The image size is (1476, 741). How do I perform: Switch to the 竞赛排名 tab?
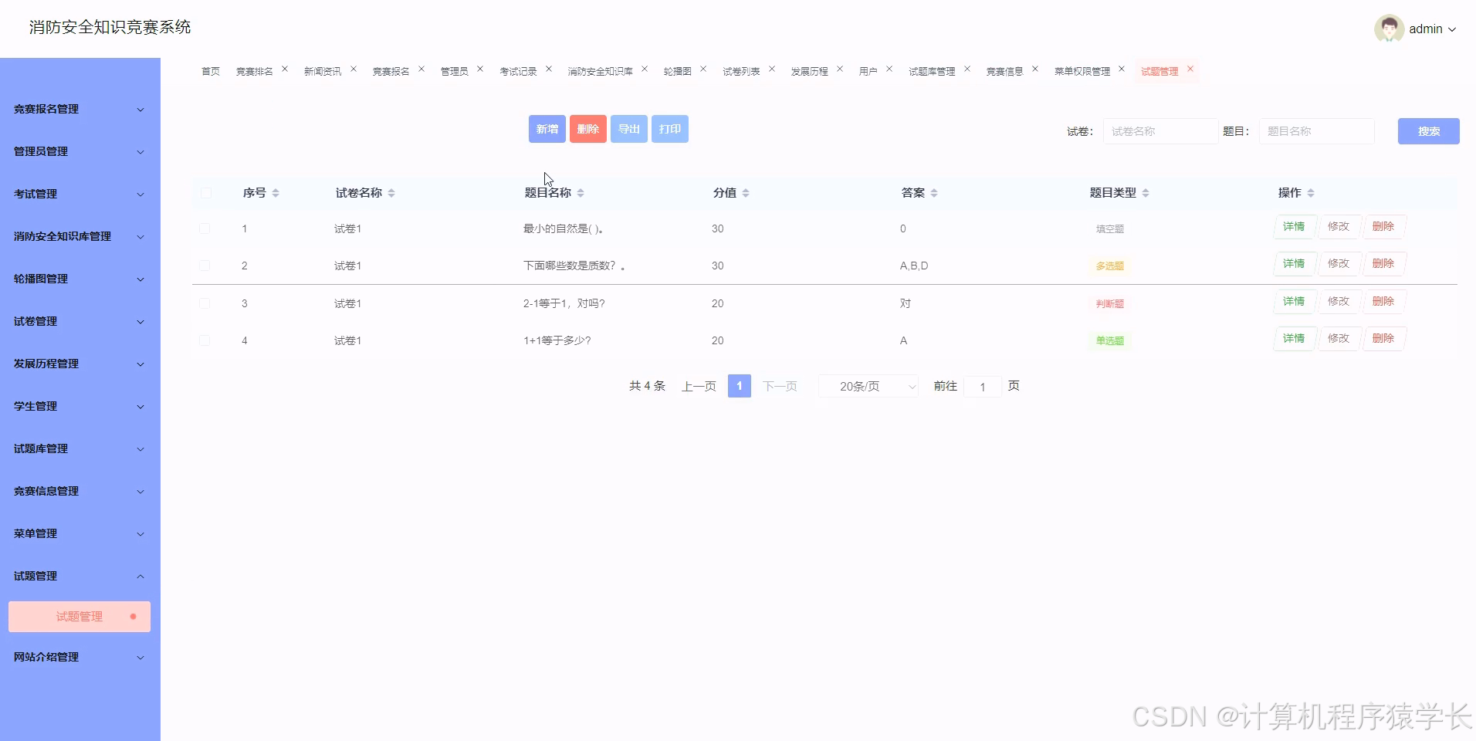255,71
